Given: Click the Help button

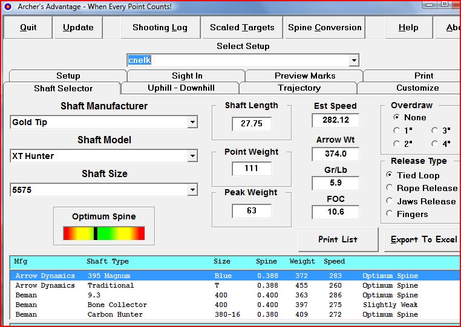Looking at the screenshot, I should [x=408, y=28].
